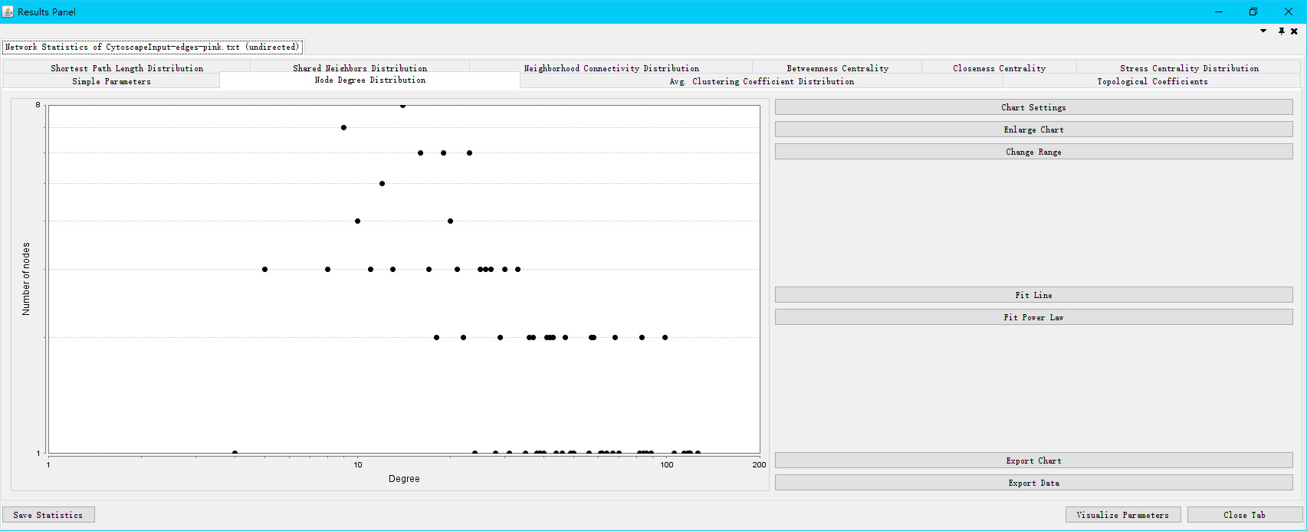Select the Neighborhood Connectivity Distribution tab
This screenshot has width=1307, height=531.
pos(611,68)
